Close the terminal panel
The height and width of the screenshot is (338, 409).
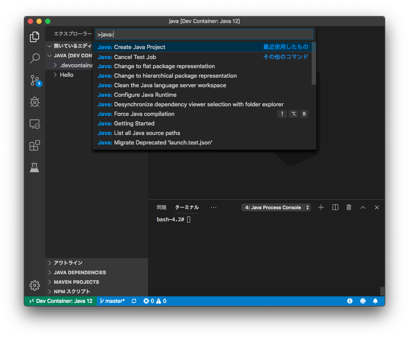pos(377,207)
